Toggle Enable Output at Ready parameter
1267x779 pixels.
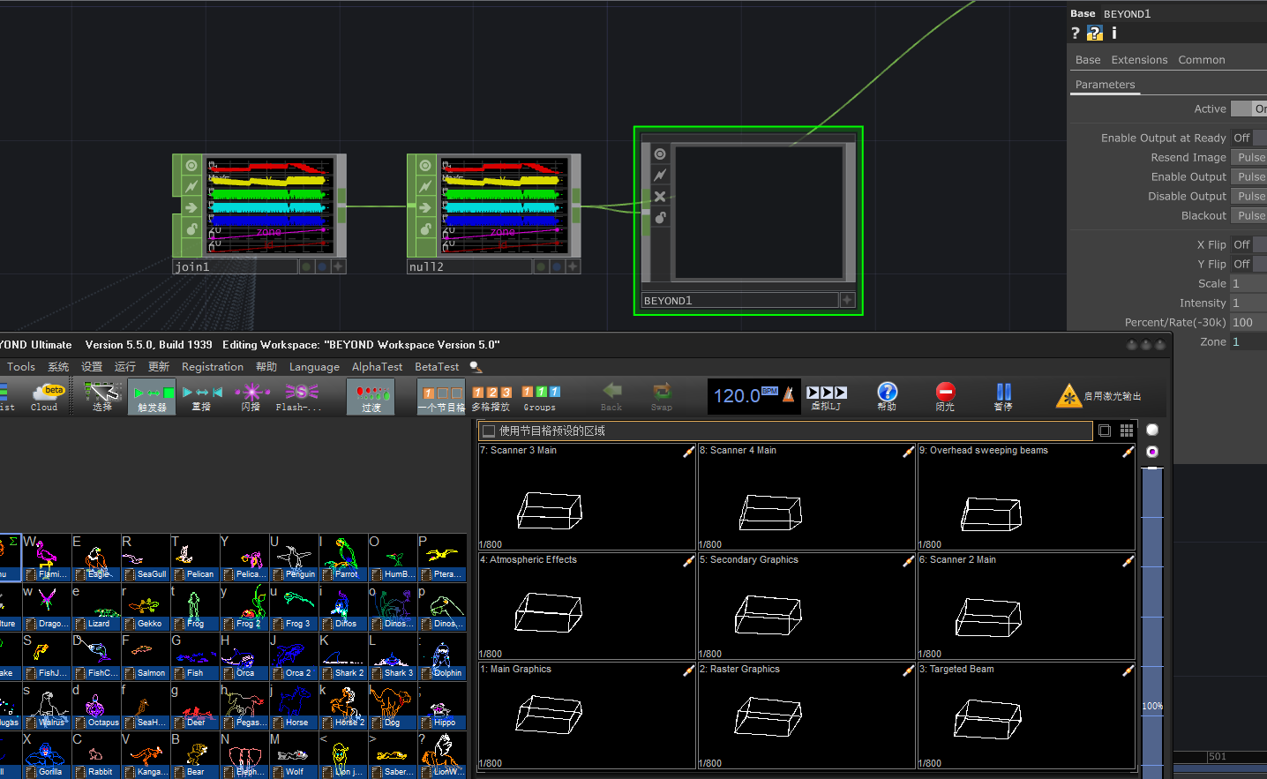pyautogui.click(x=1249, y=138)
